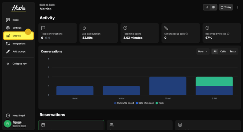Click the Resolved by Hostie checkmark icon
The height and width of the screenshot is (132, 243).
(207, 28)
